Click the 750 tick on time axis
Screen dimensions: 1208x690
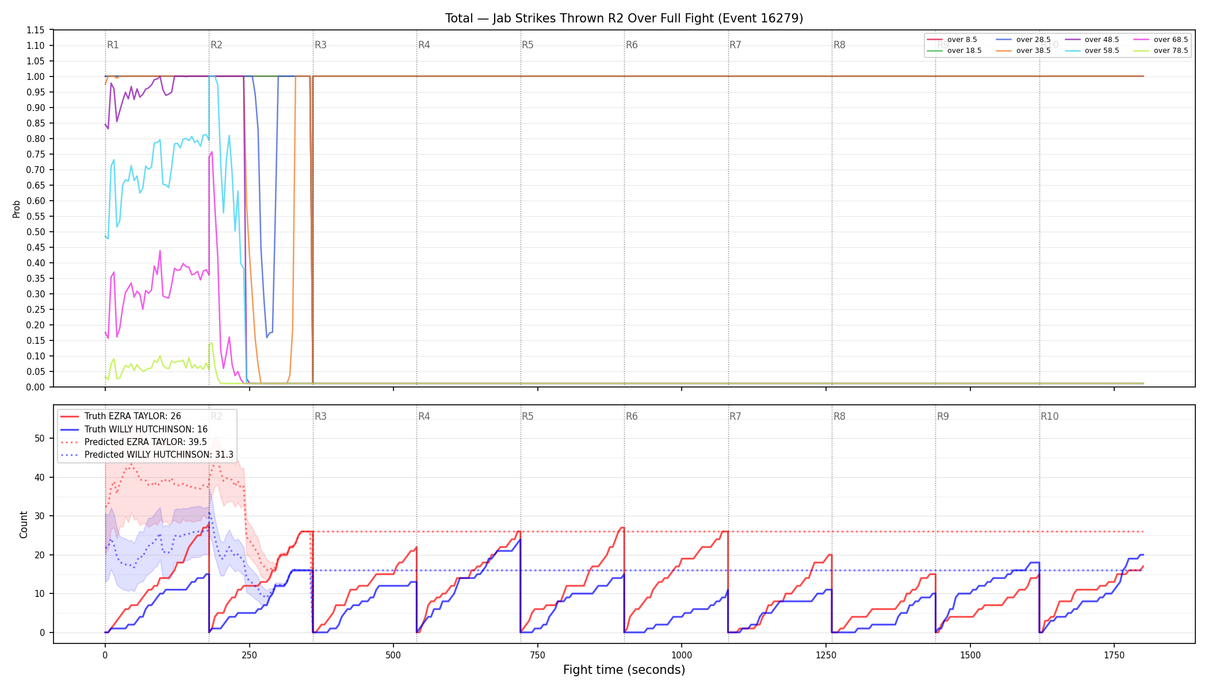538,655
